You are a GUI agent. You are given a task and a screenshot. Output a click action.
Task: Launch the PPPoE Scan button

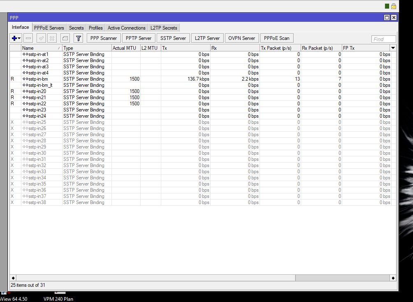276,38
